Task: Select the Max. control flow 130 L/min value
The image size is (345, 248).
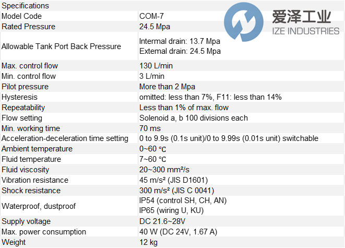Action: click(x=157, y=66)
